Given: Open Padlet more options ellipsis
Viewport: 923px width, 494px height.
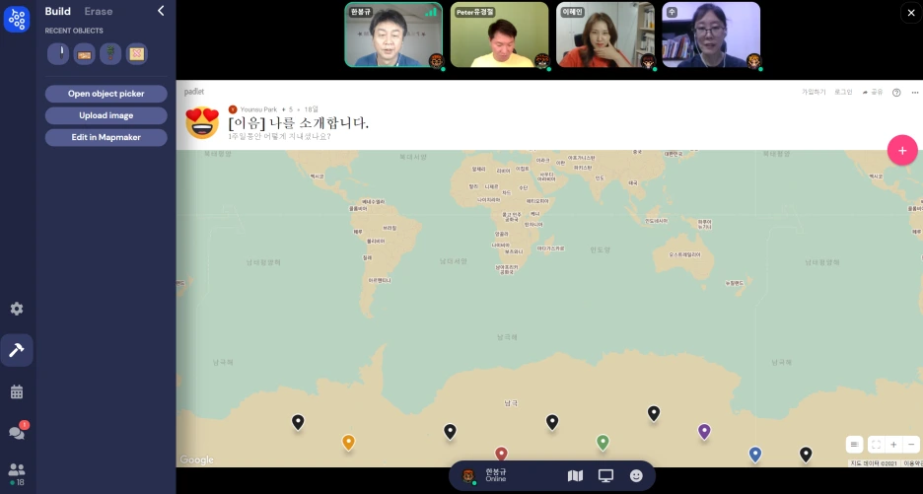Looking at the screenshot, I should (915, 93).
